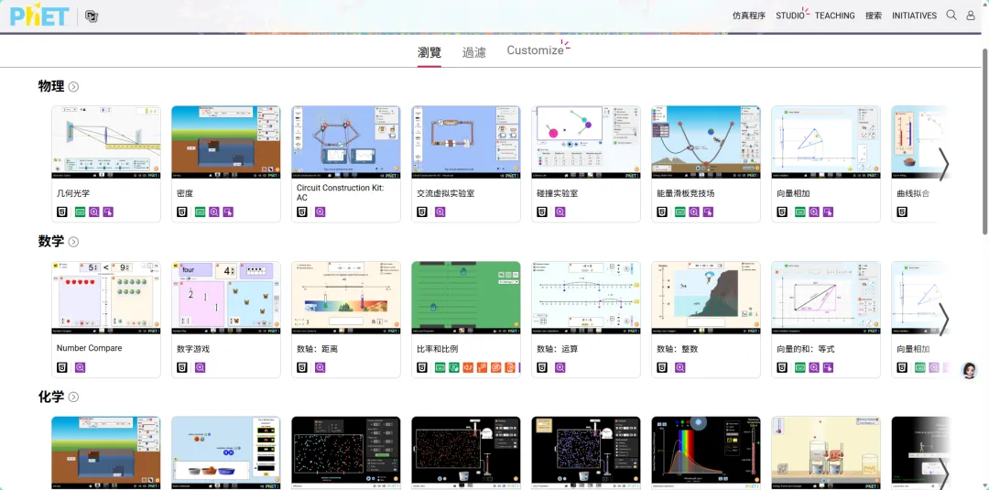The height and width of the screenshot is (490, 989).
Task: Open the 数轴：运算 title link
Action: click(558, 348)
